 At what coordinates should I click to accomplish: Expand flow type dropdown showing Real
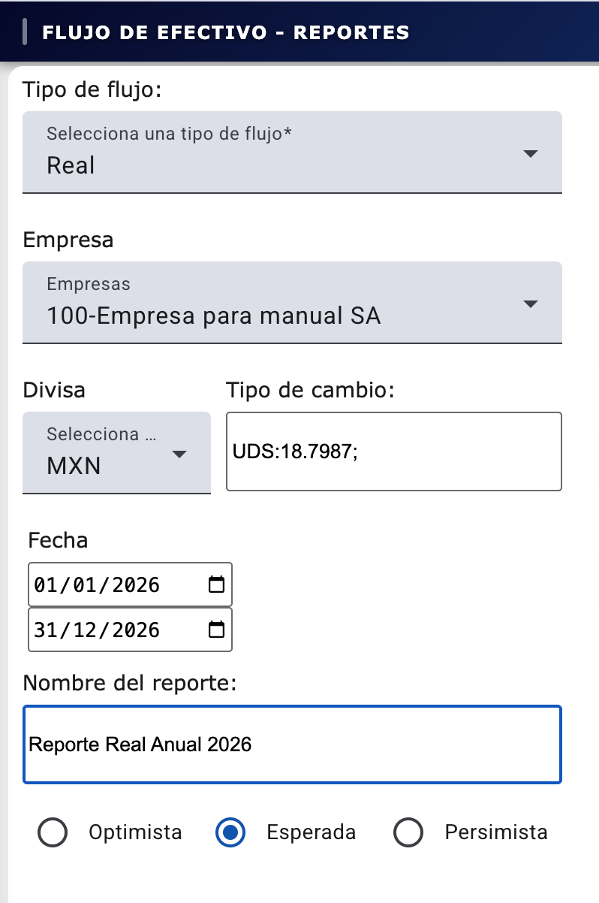[x=291, y=153]
